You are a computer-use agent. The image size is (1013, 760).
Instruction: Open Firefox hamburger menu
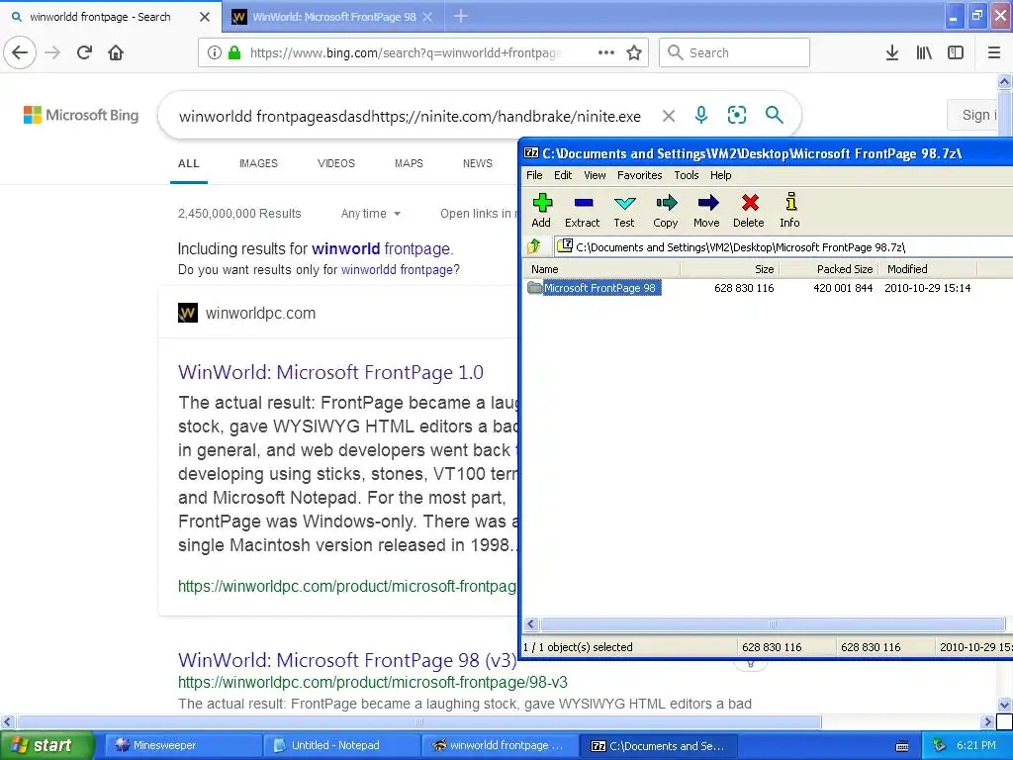click(994, 52)
